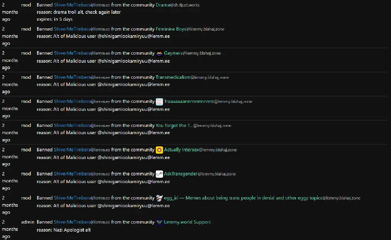Open the Lemmy.world Support community icon
Screen dimensions: 391x240
[159, 222]
